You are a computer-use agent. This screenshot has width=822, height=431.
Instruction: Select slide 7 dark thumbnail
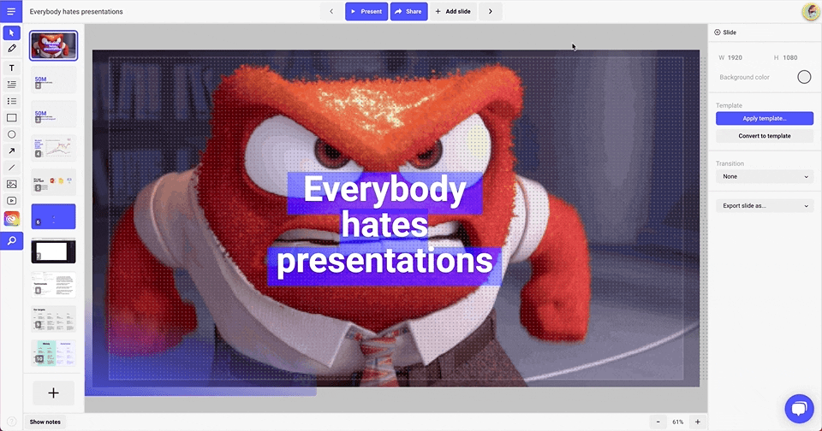point(53,251)
